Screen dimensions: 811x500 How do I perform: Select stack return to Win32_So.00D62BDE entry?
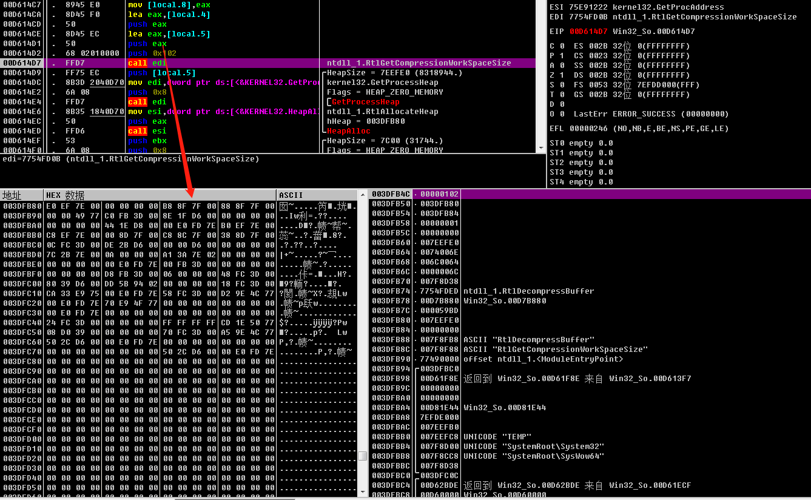point(577,485)
